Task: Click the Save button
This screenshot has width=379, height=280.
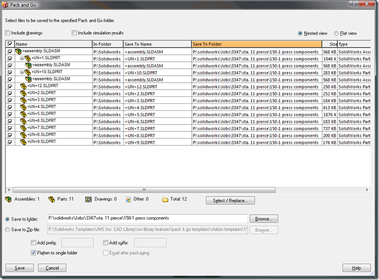Action: 19,268
